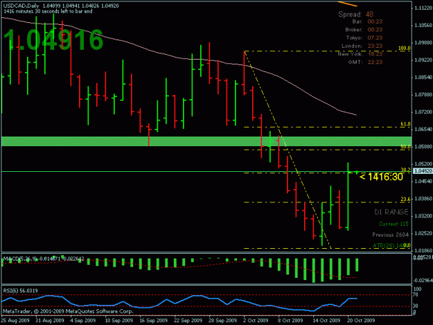Select the Fibonacci 100.0 level label

coord(405,48)
